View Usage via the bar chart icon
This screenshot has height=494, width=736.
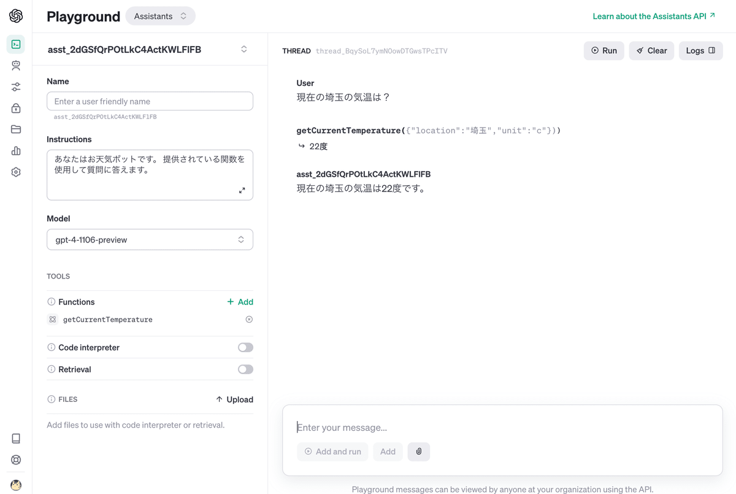[x=15, y=150]
